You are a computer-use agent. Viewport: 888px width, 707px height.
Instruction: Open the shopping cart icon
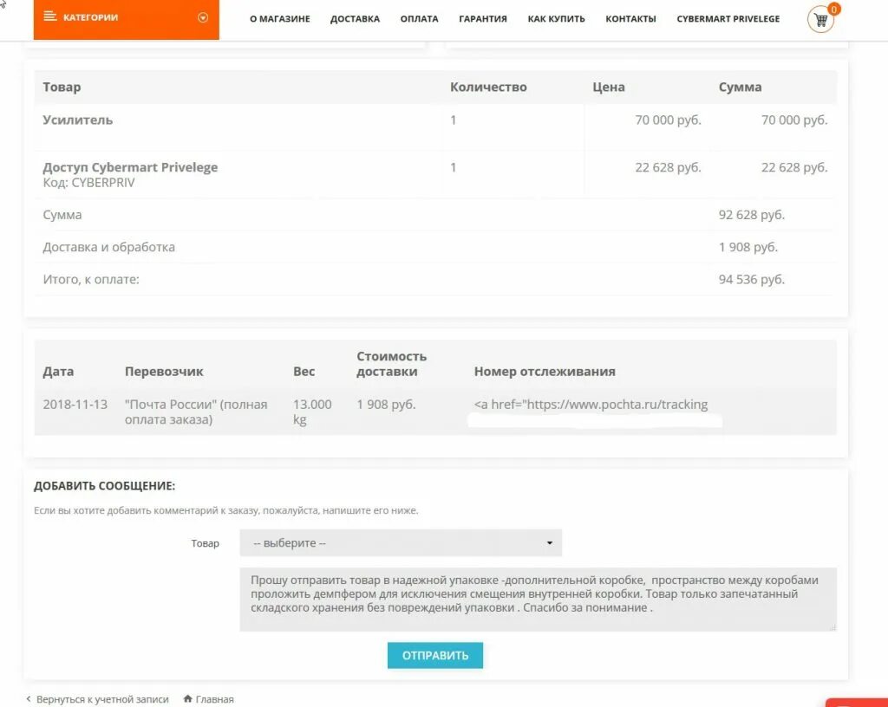(x=819, y=18)
